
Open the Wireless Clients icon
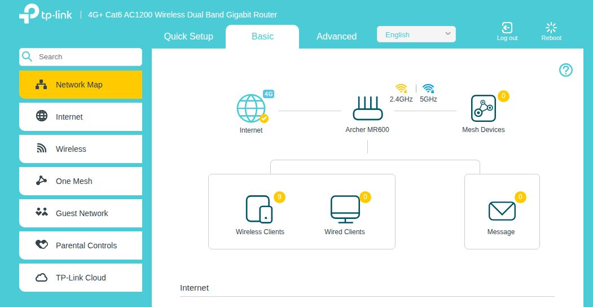pyautogui.click(x=259, y=209)
